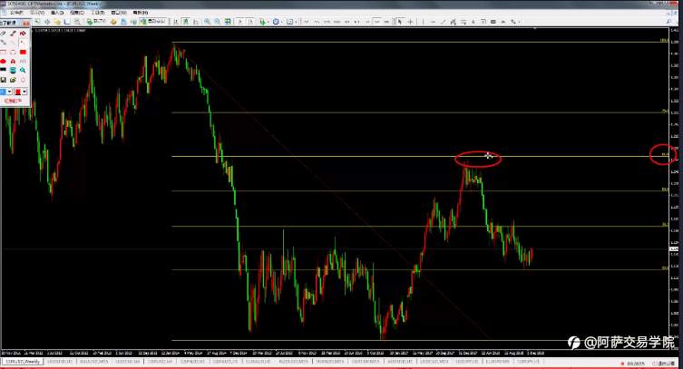The image size is (683, 369).
Task: Toggle the AutoTrading button
Action: point(154,22)
